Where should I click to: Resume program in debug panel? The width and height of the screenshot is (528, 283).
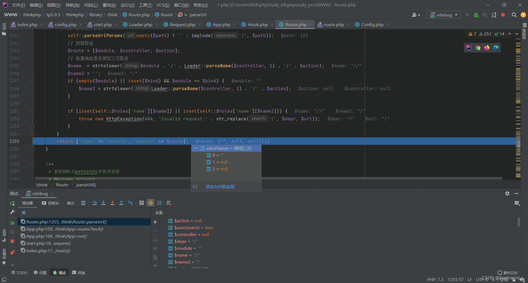(x=12, y=223)
